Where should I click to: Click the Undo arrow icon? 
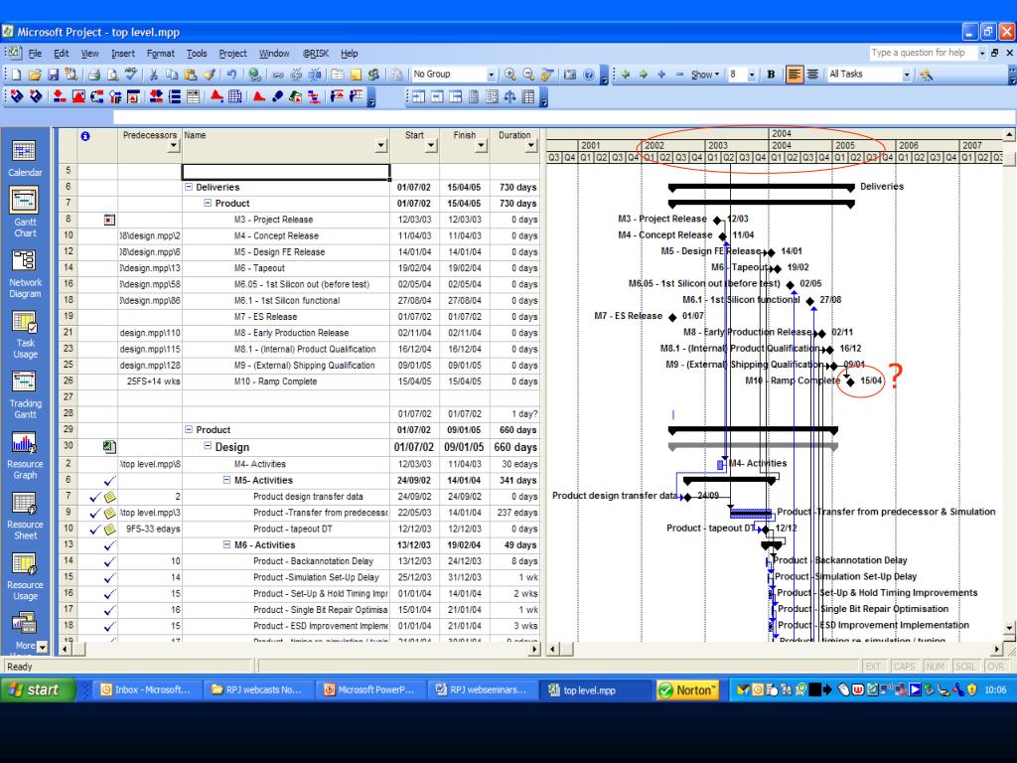(x=231, y=75)
